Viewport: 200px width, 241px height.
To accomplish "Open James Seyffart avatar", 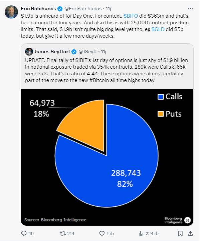I will coord(29,52).
